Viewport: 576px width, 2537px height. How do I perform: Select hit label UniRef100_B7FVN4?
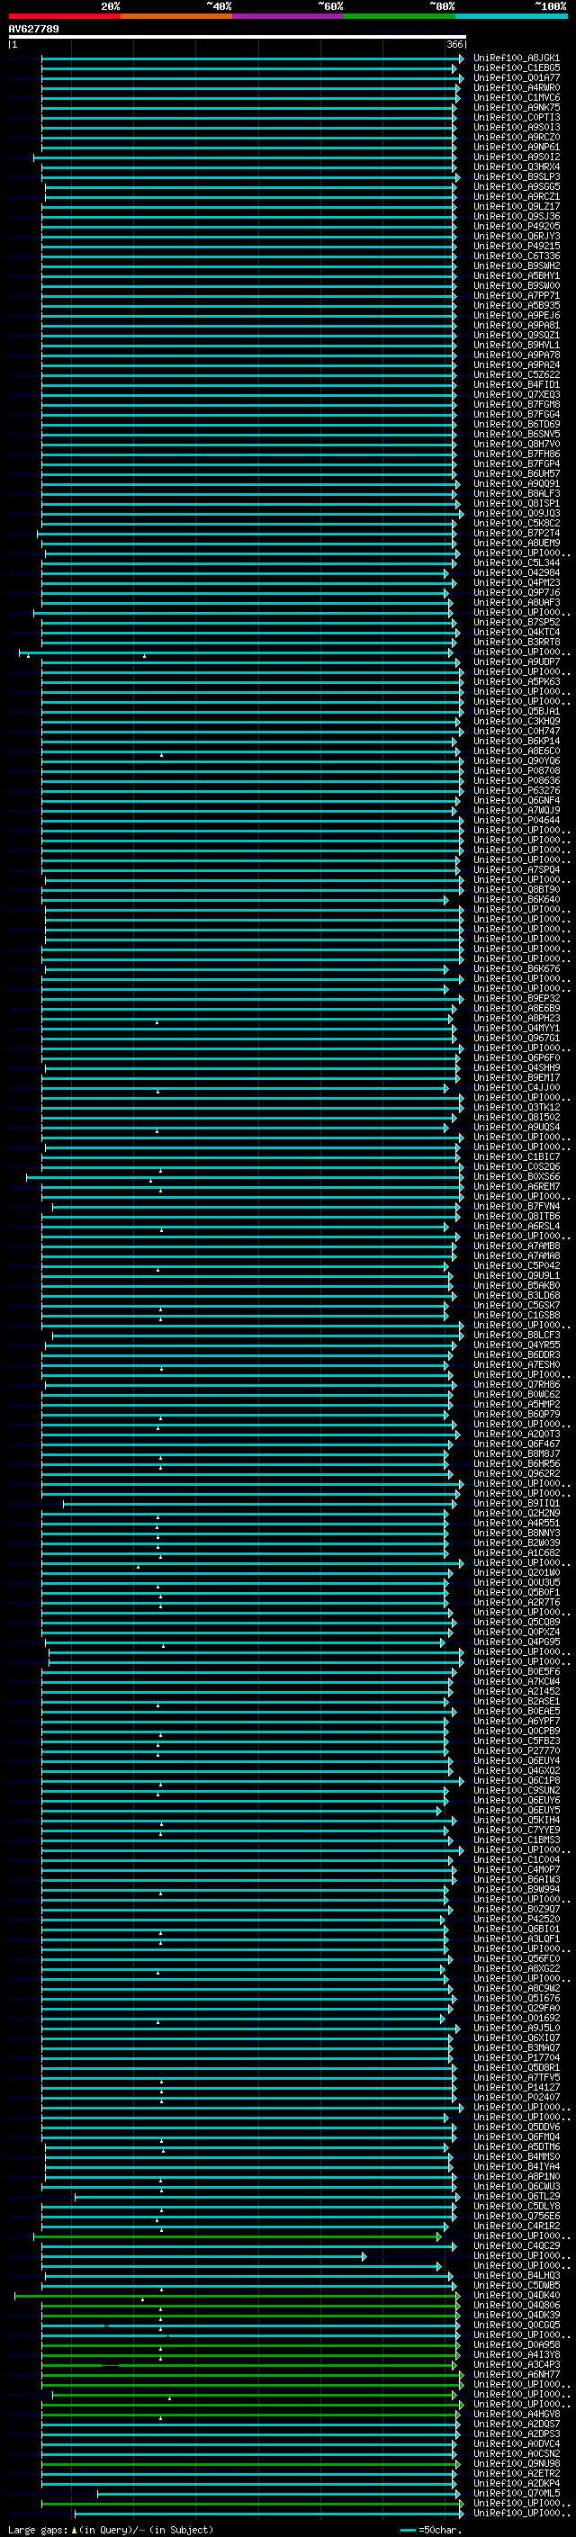(517, 1207)
